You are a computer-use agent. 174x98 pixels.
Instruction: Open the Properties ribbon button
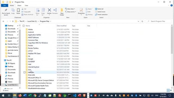(81, 12)
